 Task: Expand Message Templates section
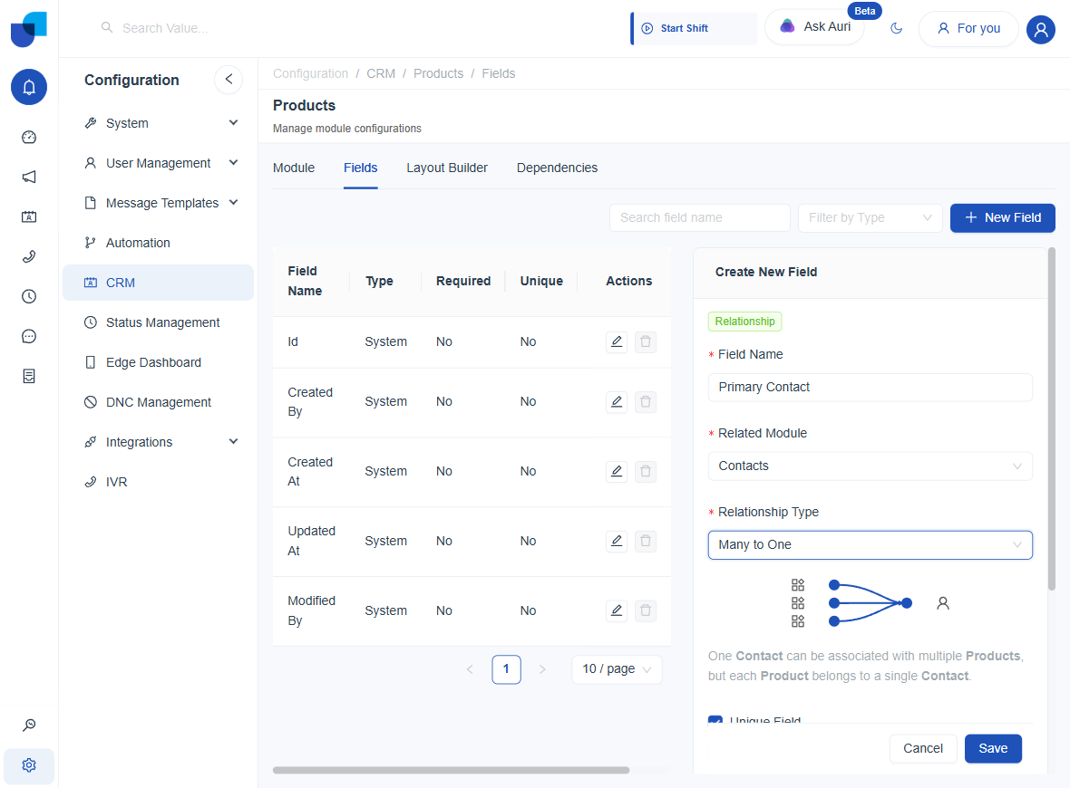159,203
